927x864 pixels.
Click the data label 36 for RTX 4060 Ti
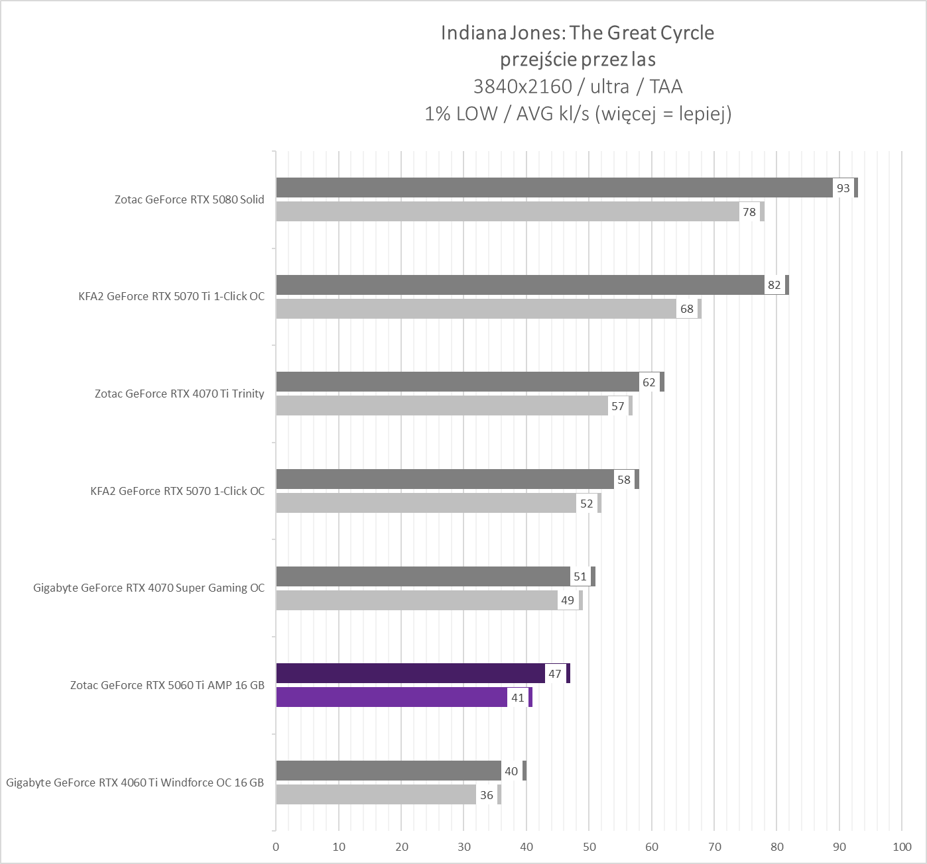487,795
